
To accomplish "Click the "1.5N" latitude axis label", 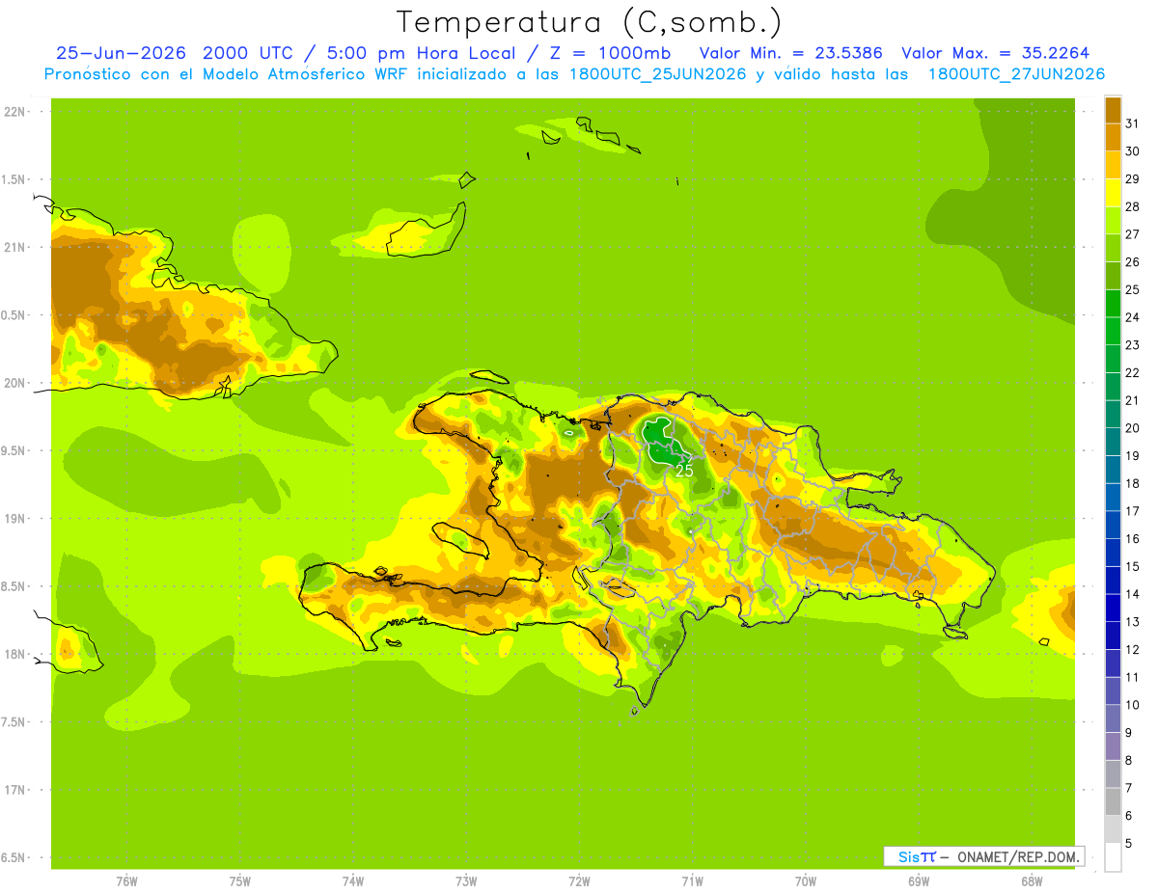I will (13, 179).
